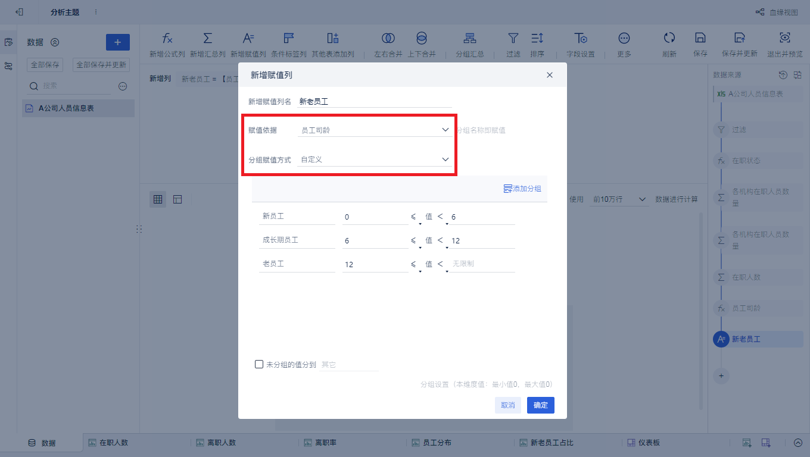Screen dimensions: 810x457
Task: Add a dashboard with the bottom-bar icon
Action: pos(766,443)
